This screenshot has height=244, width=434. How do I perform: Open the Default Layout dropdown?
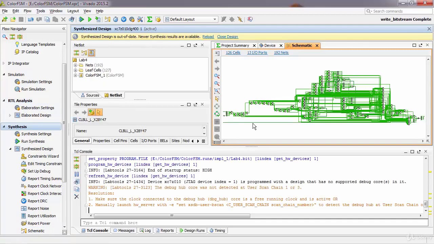click(x=191, y=19)
